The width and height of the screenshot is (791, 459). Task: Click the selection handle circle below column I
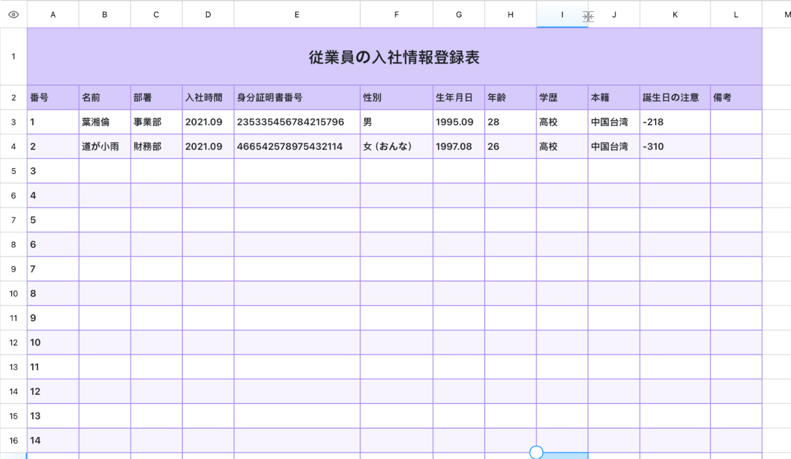(536, 452)
